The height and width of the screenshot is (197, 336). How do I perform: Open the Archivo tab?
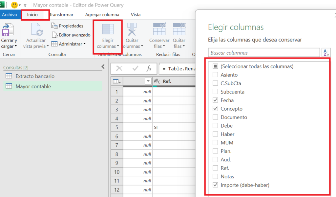[10, 14]
